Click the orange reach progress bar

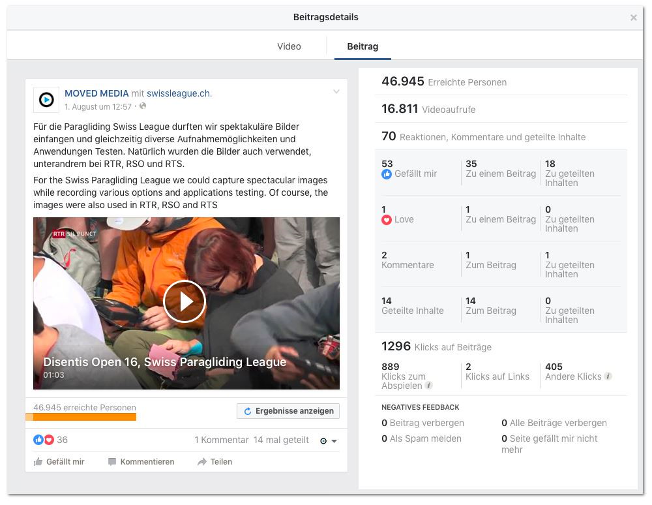coord(81,417)
